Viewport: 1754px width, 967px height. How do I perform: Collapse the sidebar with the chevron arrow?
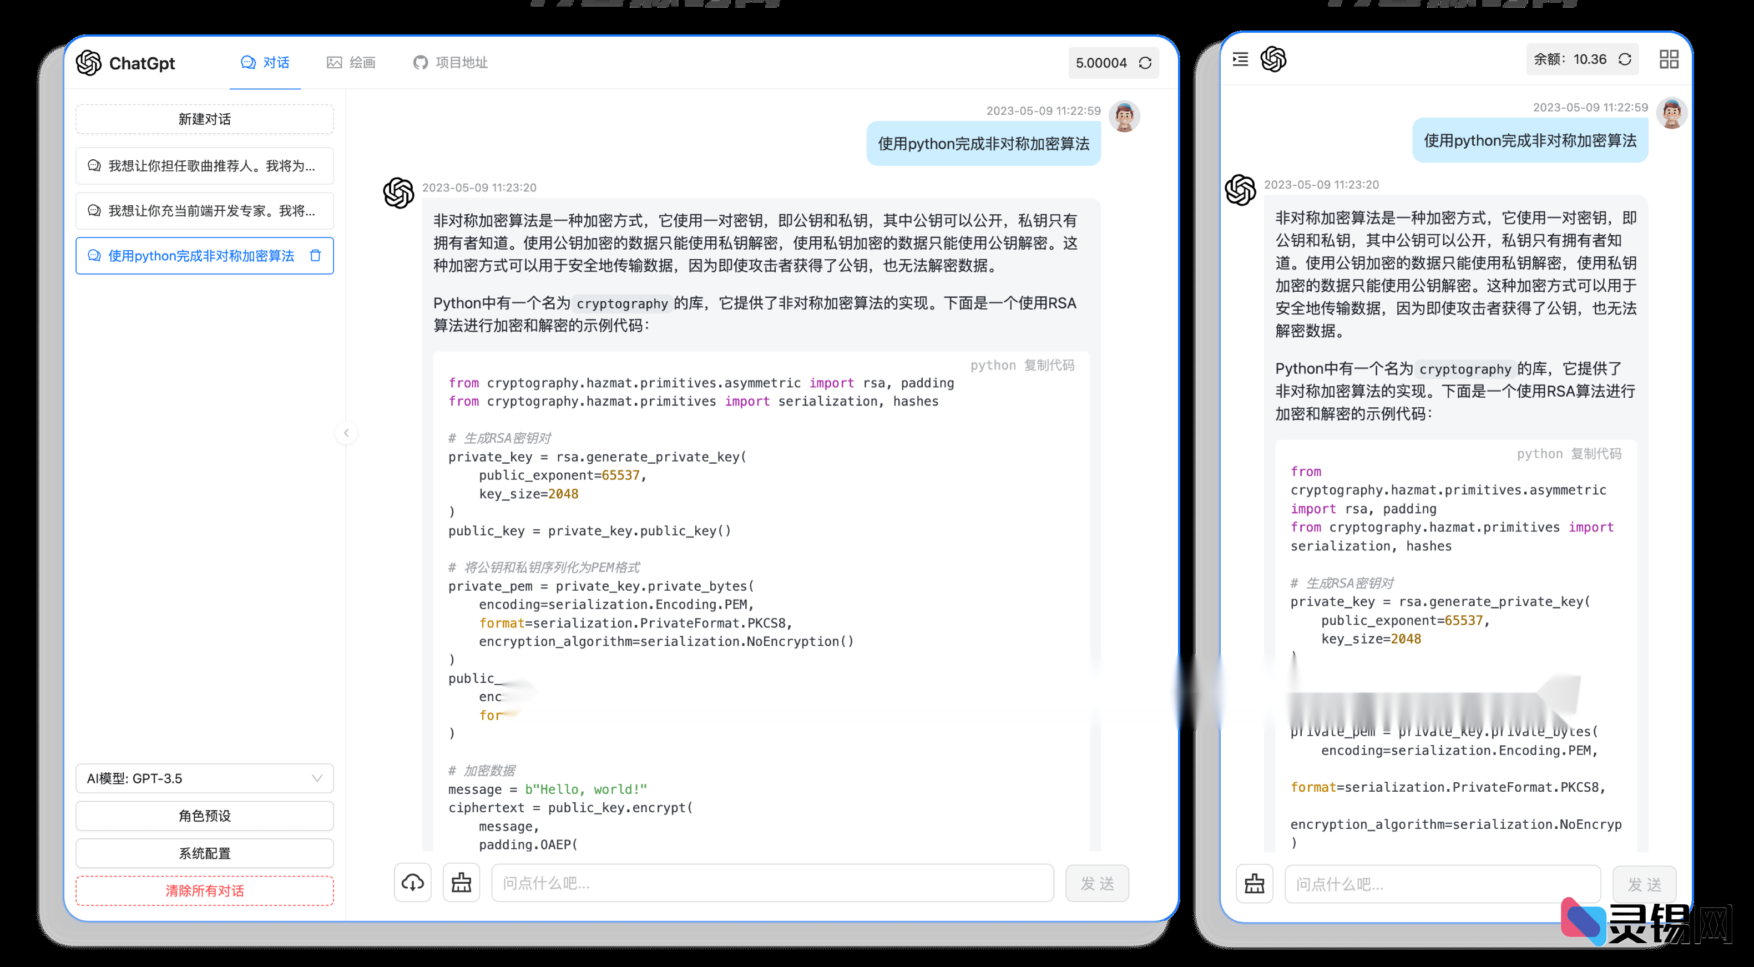(x=347, y=433)
